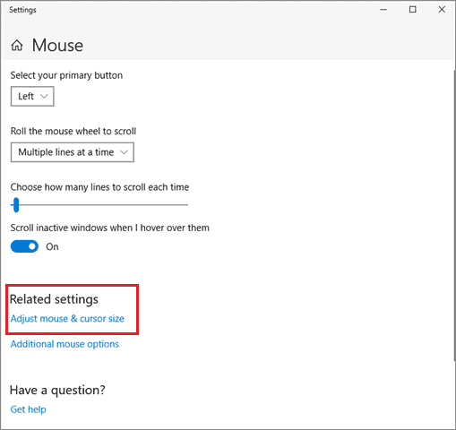Click the vertical scrollbar on the right

coord(454,215)
